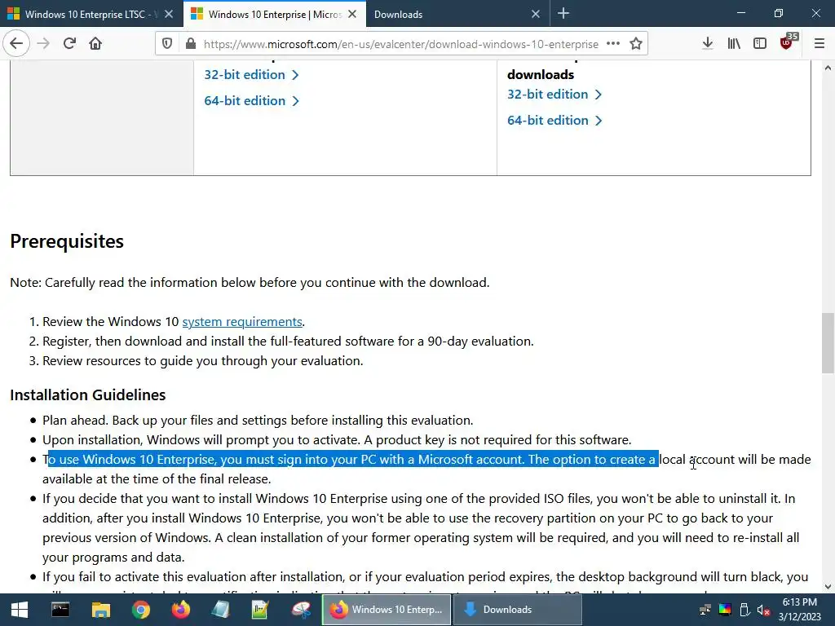The height and width of the screenshot is (626, 835).
Task: Launch Google Chrome from taskbar
Action: [140, 610]
